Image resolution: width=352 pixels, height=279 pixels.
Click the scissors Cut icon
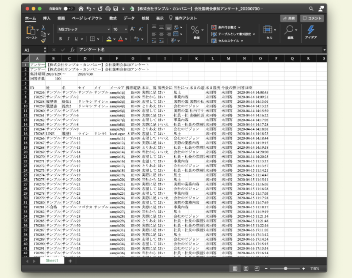(x=43, y=27)
